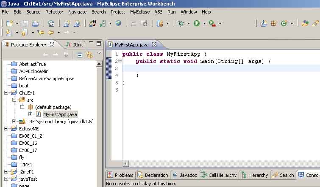This screenshot has width=320, height=187.
Task: Click the Next Annotation arrow icon
Action: coord(8,33)
